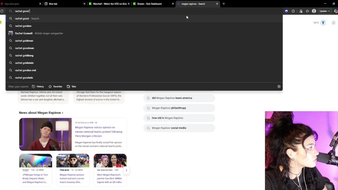Image resolution: width=338 pixels, height=190 pixels.
Task: Select Rachel Goswell British singer-songwriter suggestion
Action: tap(144, 33)
